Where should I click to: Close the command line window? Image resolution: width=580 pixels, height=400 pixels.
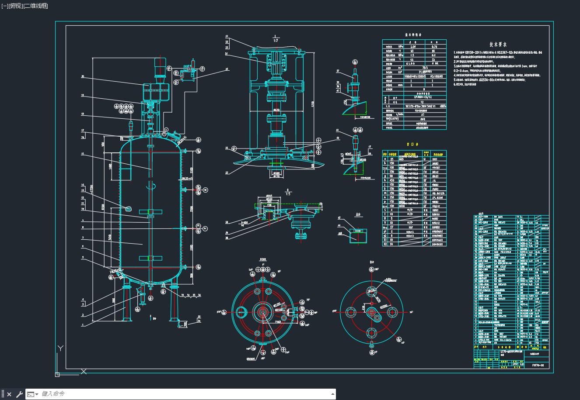[9, 394]
